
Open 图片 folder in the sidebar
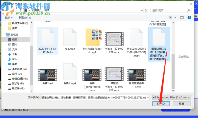[x=13, y=45]
